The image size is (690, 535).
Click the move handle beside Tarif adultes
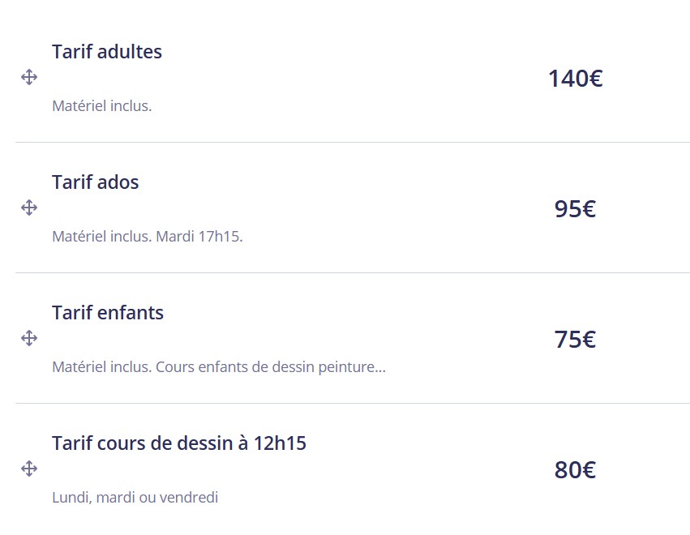pyautogui.click(x=29, y=78)
